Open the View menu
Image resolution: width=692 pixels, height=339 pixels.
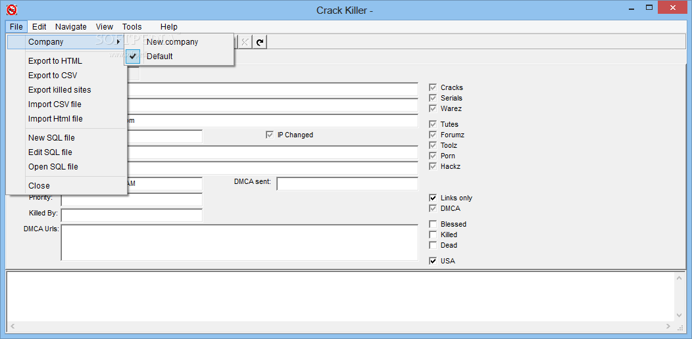pos(105,26)
